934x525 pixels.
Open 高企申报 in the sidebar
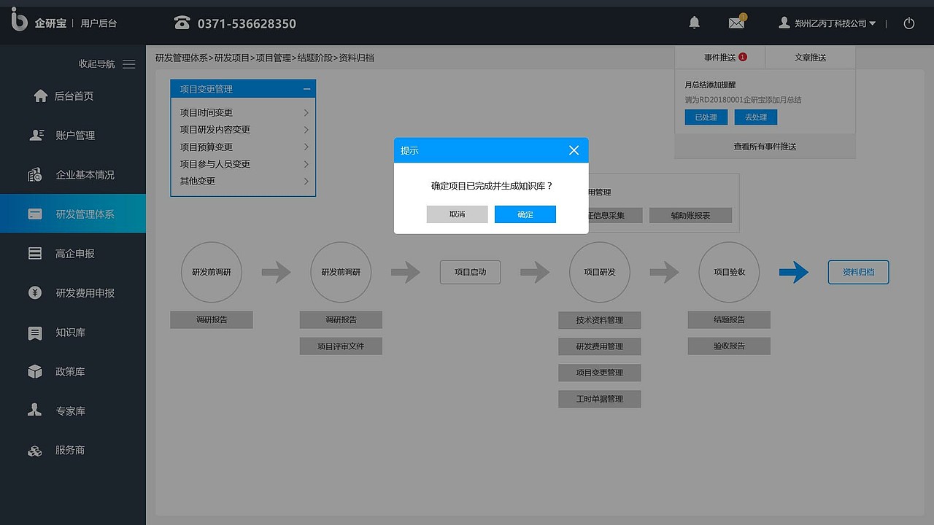point(73,254)
